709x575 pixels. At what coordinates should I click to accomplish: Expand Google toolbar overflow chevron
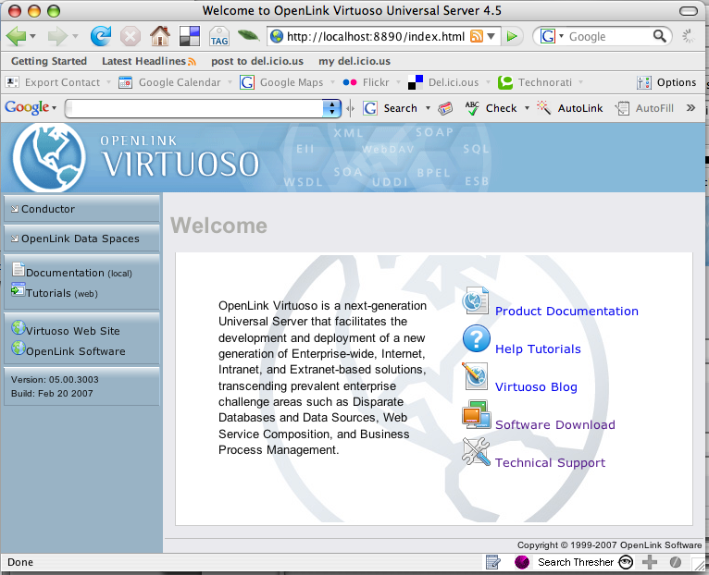click(x=690, y=108)
